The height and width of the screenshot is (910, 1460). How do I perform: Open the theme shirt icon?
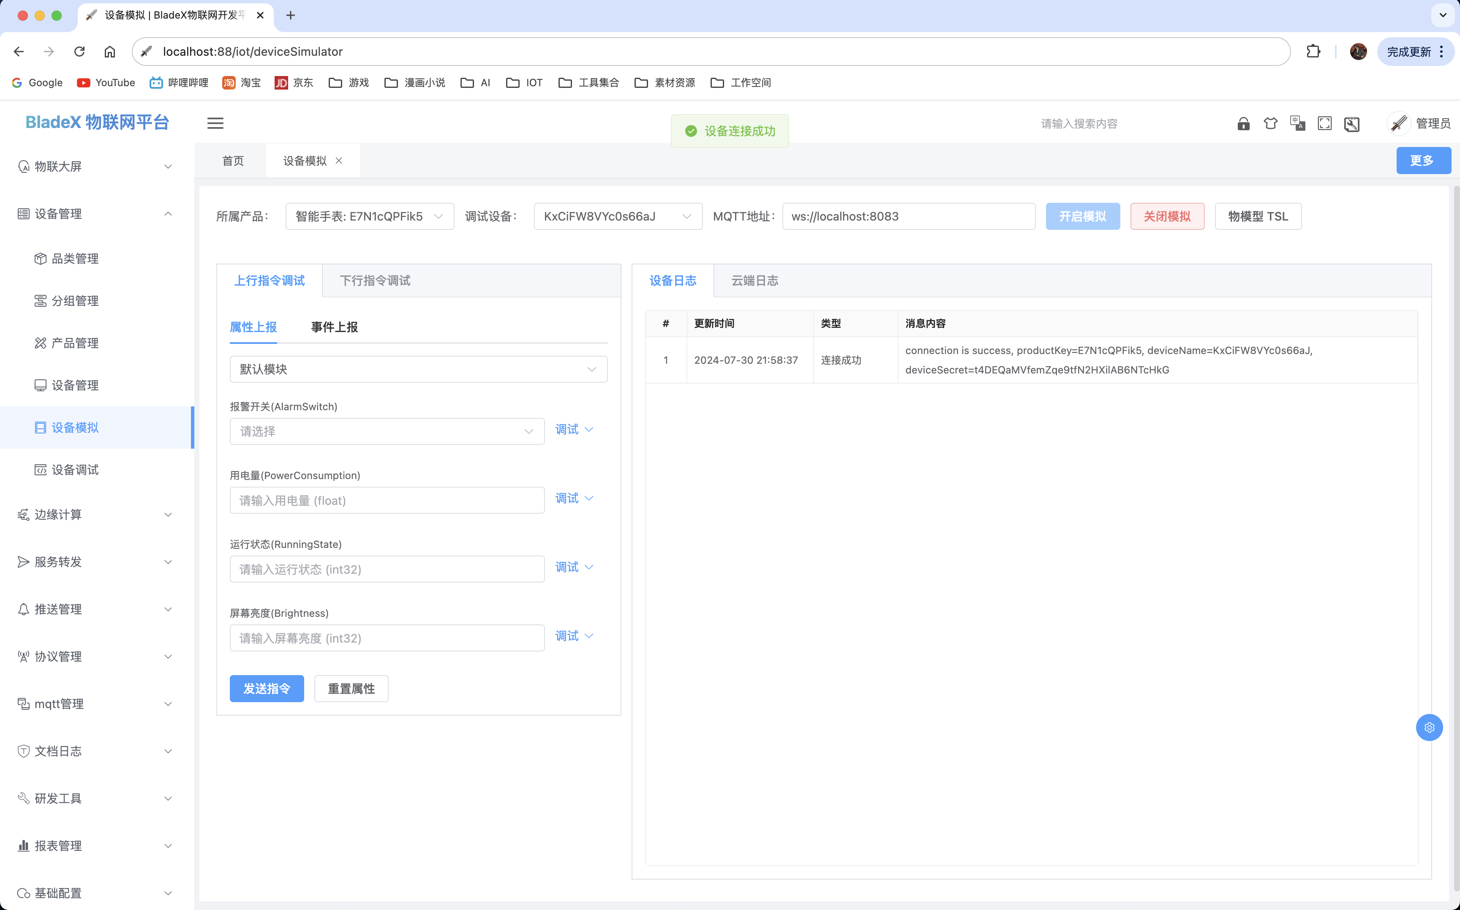click(x=1270, y=123)
